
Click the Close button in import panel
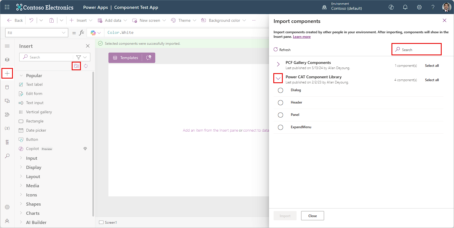pos(313,216)
